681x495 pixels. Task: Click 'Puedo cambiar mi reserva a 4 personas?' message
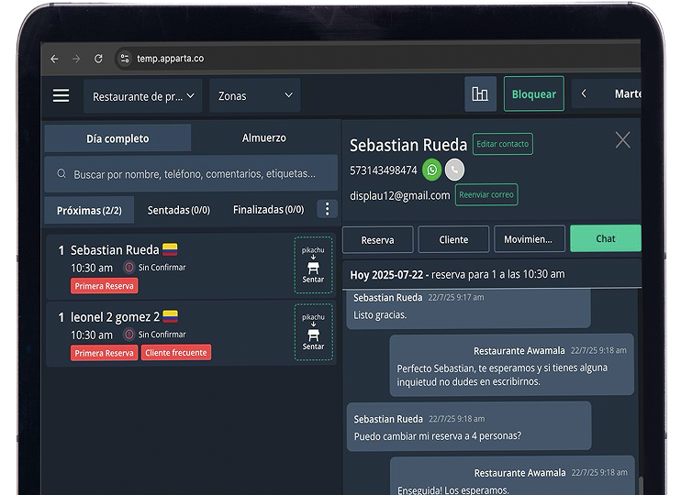tap(469, 426)
